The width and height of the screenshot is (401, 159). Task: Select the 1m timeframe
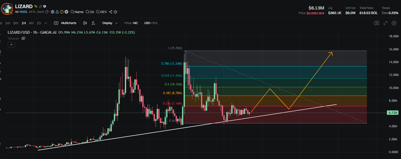point(8,23)
